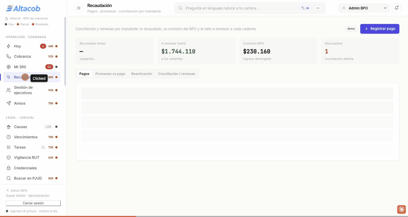Screen dimensions: 408x217
Task: Click the $230.160 Comisión BPO value
Action: point(257,51)
